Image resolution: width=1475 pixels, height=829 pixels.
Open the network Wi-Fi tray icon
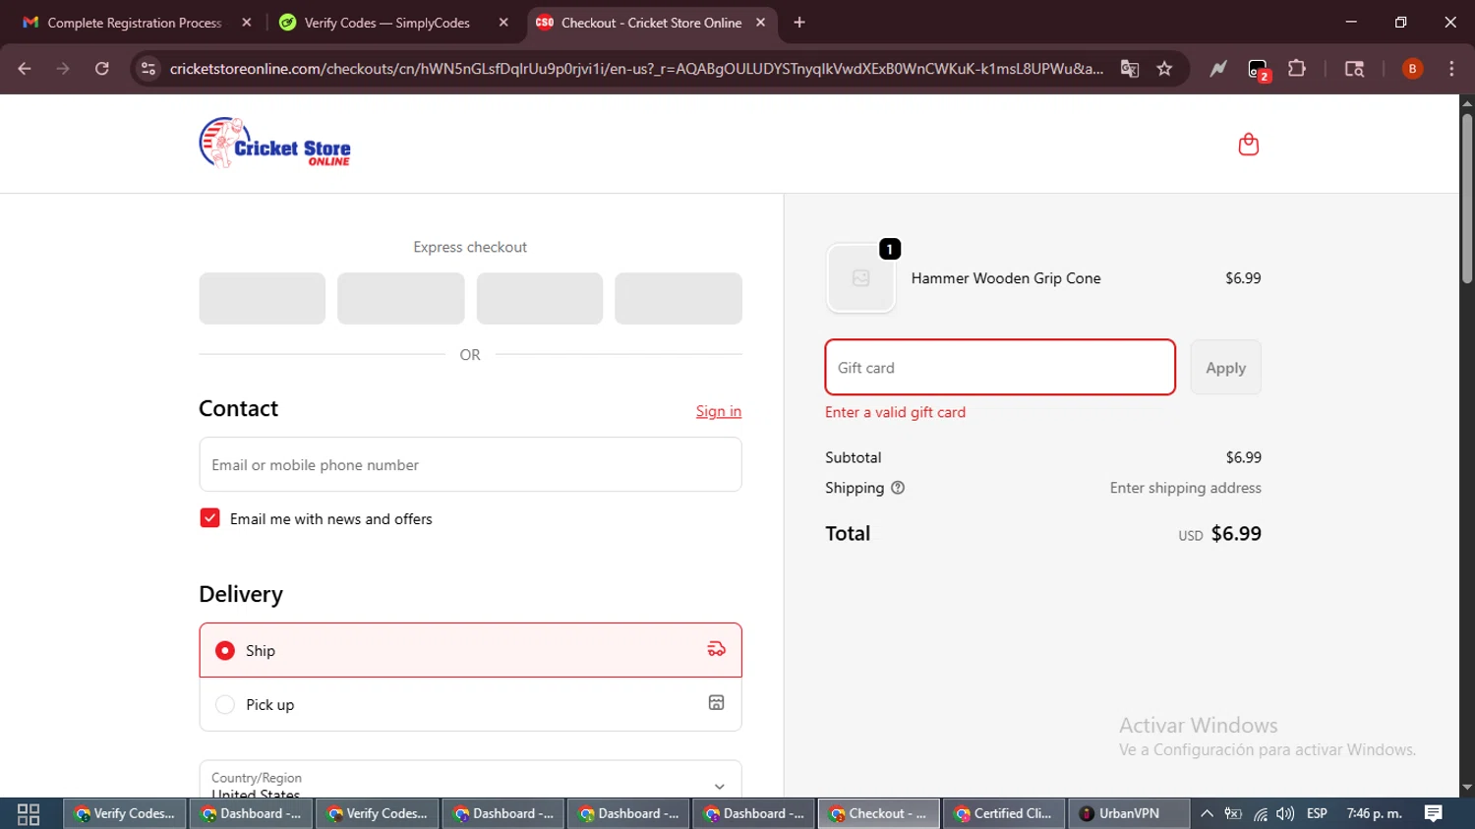coord(1260,813)
